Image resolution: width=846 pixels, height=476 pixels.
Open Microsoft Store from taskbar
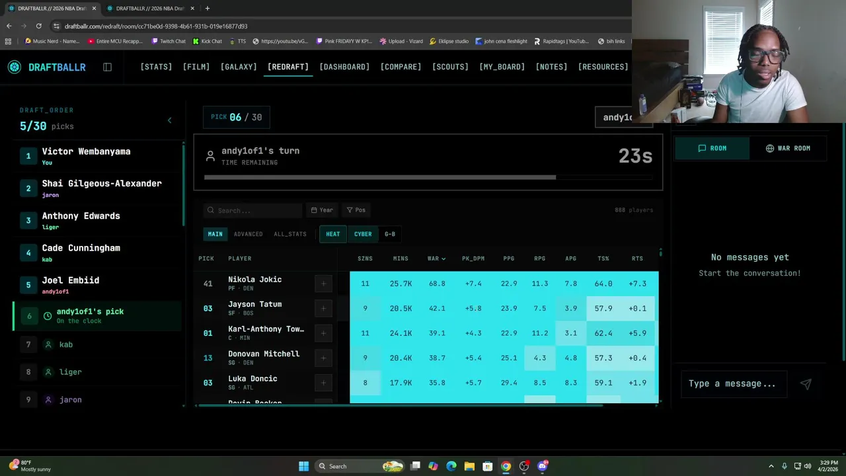coord(488,466)
